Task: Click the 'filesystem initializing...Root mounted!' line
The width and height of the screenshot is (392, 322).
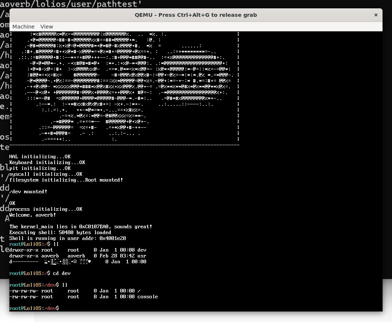Action: (66, 180)
